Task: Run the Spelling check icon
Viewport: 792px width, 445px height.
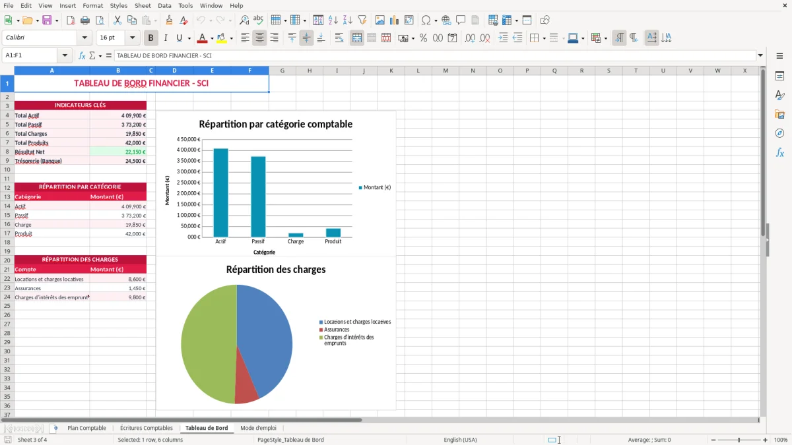Action: coord(258,20)
